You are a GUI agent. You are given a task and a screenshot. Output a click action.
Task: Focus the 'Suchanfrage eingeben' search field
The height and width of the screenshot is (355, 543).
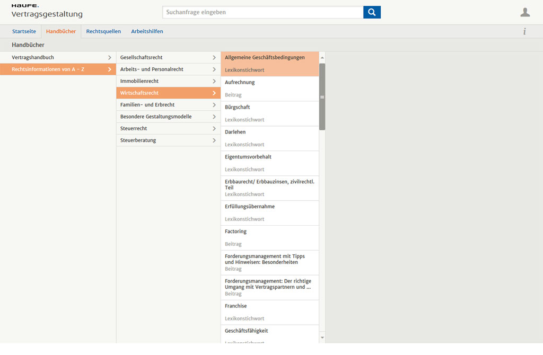click(263, 12)
